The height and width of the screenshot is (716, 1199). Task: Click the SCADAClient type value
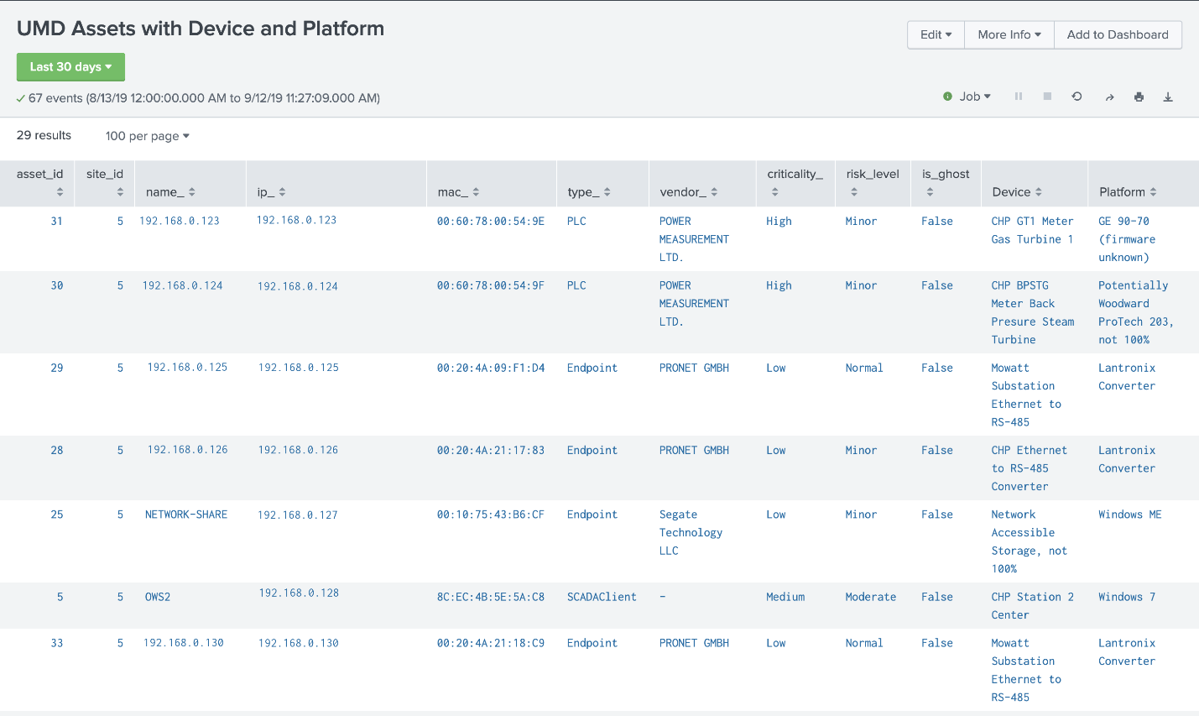pos(602,597)
